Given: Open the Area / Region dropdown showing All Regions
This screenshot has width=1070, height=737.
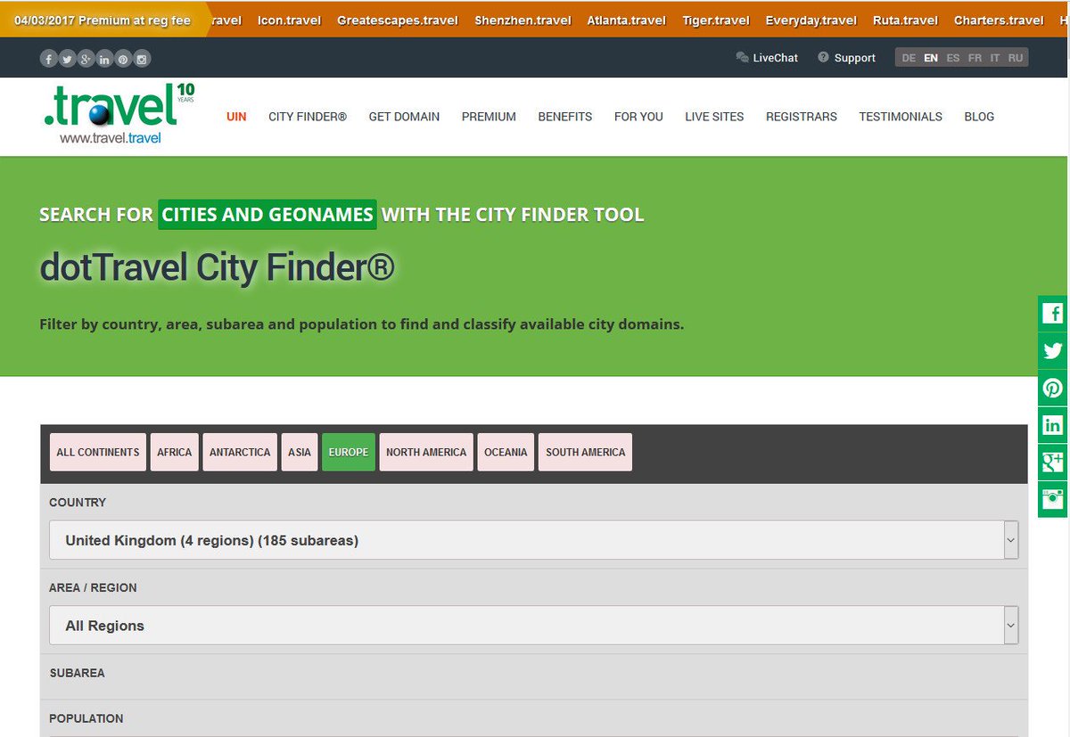Looking at the screenshot, I should pos(533,626).
